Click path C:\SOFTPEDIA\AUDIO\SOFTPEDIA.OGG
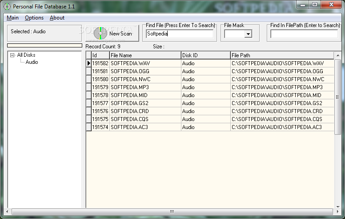Image resolution: width=345 pixels, height=219 pixels. pos(277,71)
